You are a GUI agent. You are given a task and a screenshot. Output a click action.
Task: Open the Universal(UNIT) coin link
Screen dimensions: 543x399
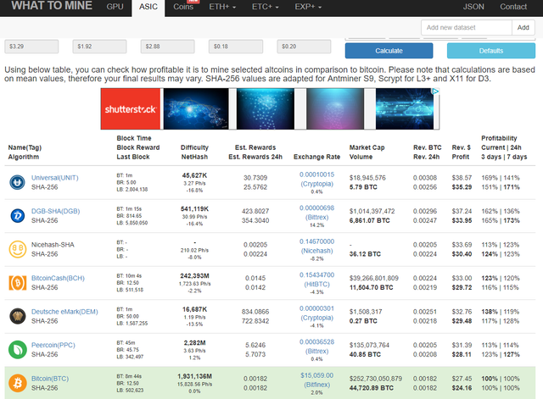[54, 178]
